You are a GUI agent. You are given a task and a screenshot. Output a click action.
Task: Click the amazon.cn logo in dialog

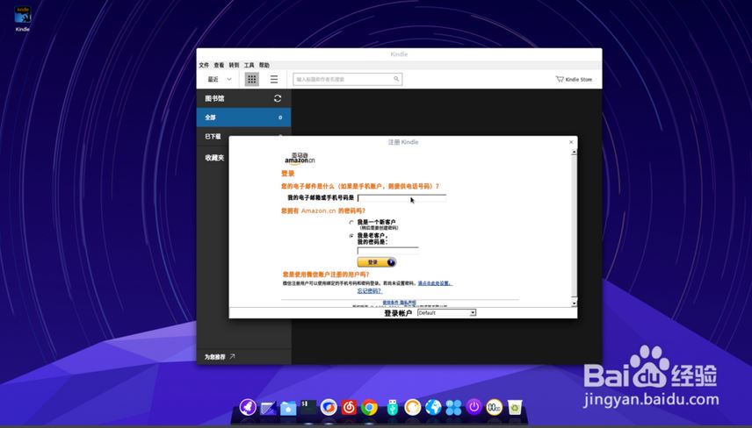(300, 159)
